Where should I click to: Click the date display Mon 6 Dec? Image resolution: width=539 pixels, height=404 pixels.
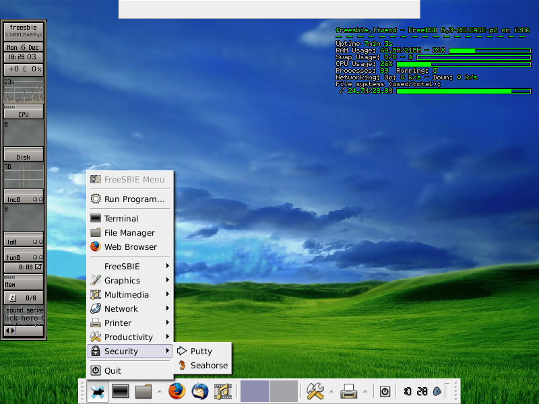24,47
